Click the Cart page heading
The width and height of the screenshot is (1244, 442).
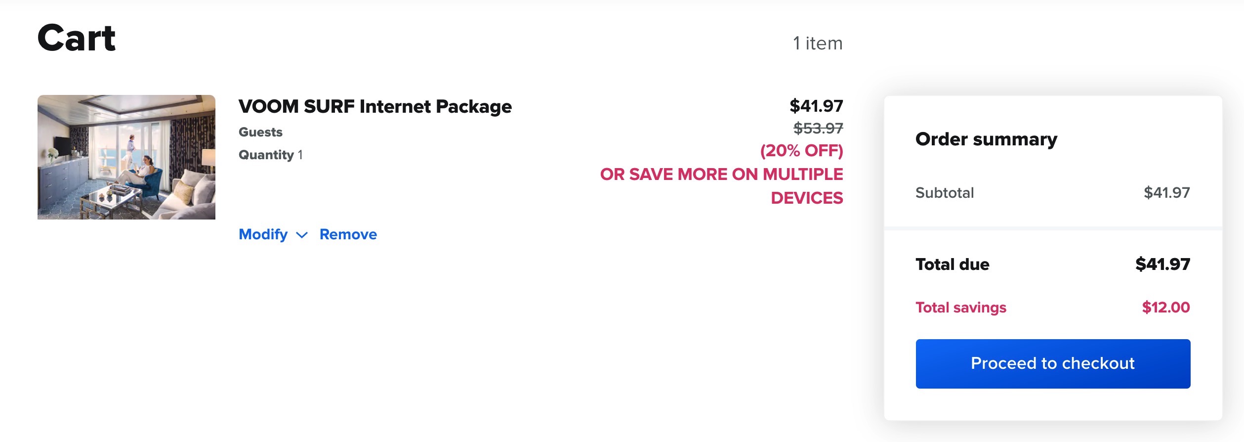77,38
